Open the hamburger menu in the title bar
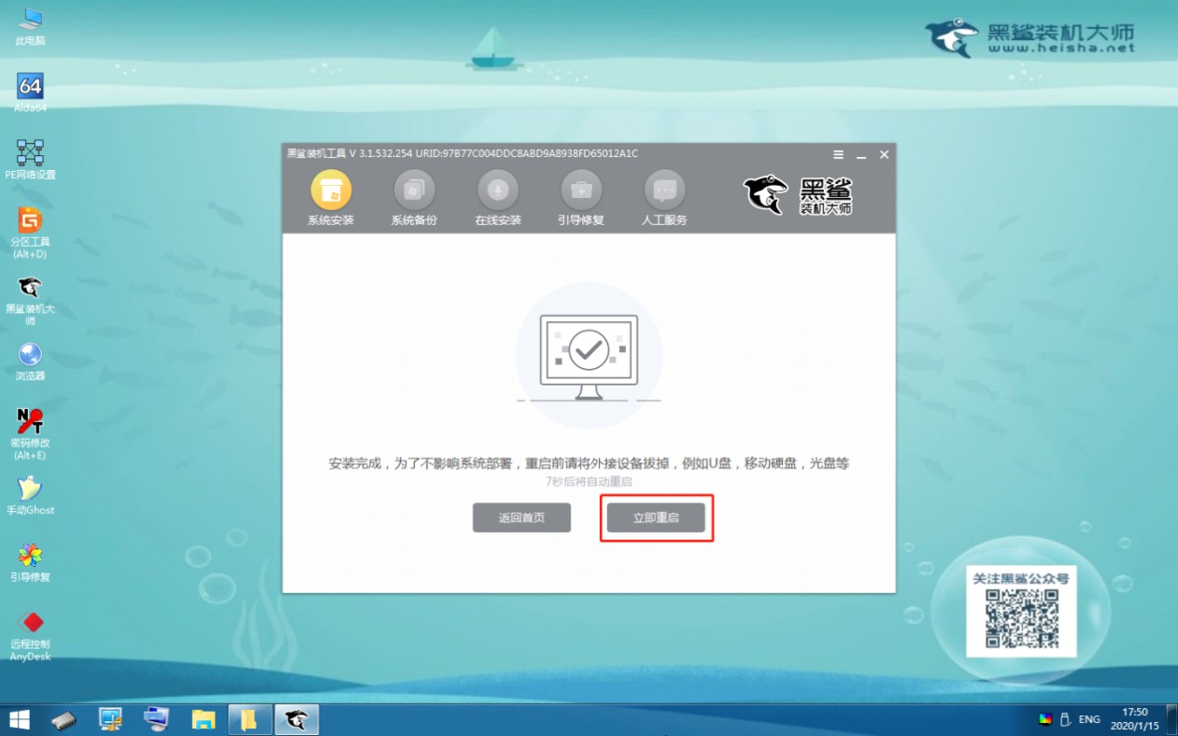The height and width of the screenshot is (736, 1178). click(837, 154)
